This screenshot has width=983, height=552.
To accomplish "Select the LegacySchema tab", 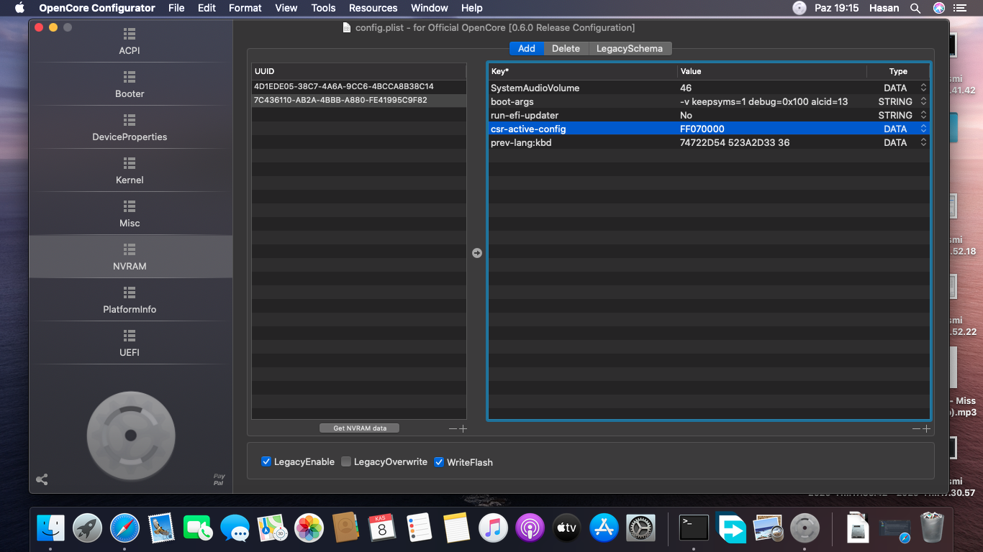I will point(629,48).
